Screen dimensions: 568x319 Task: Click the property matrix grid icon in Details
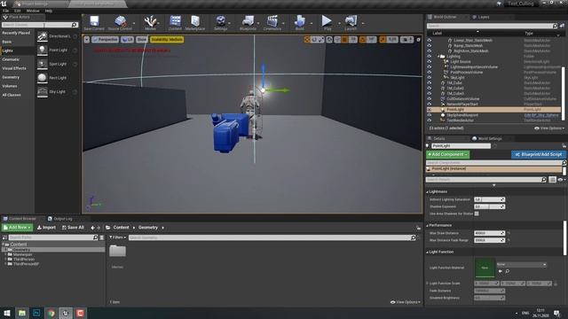[552, 179]
